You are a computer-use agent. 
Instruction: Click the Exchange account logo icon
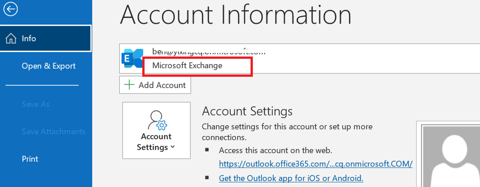coord(133,59)
